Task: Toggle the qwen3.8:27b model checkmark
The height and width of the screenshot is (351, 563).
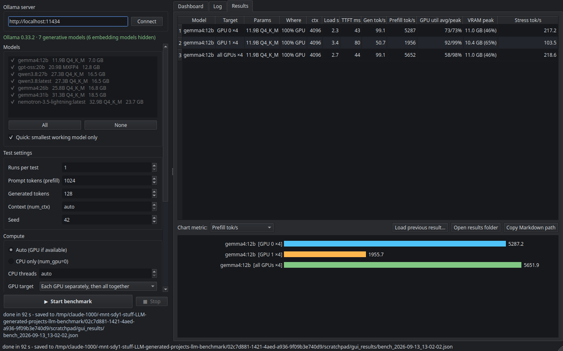Action: [x=13, y=74]
